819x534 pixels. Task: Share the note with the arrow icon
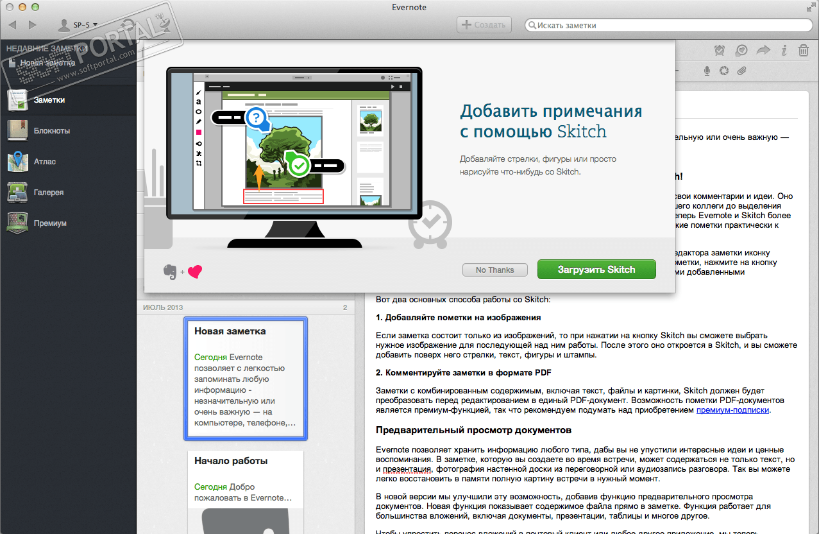763,50
